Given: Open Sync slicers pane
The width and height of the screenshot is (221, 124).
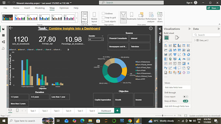Looking at the screenshot, I should click(160, 17).
